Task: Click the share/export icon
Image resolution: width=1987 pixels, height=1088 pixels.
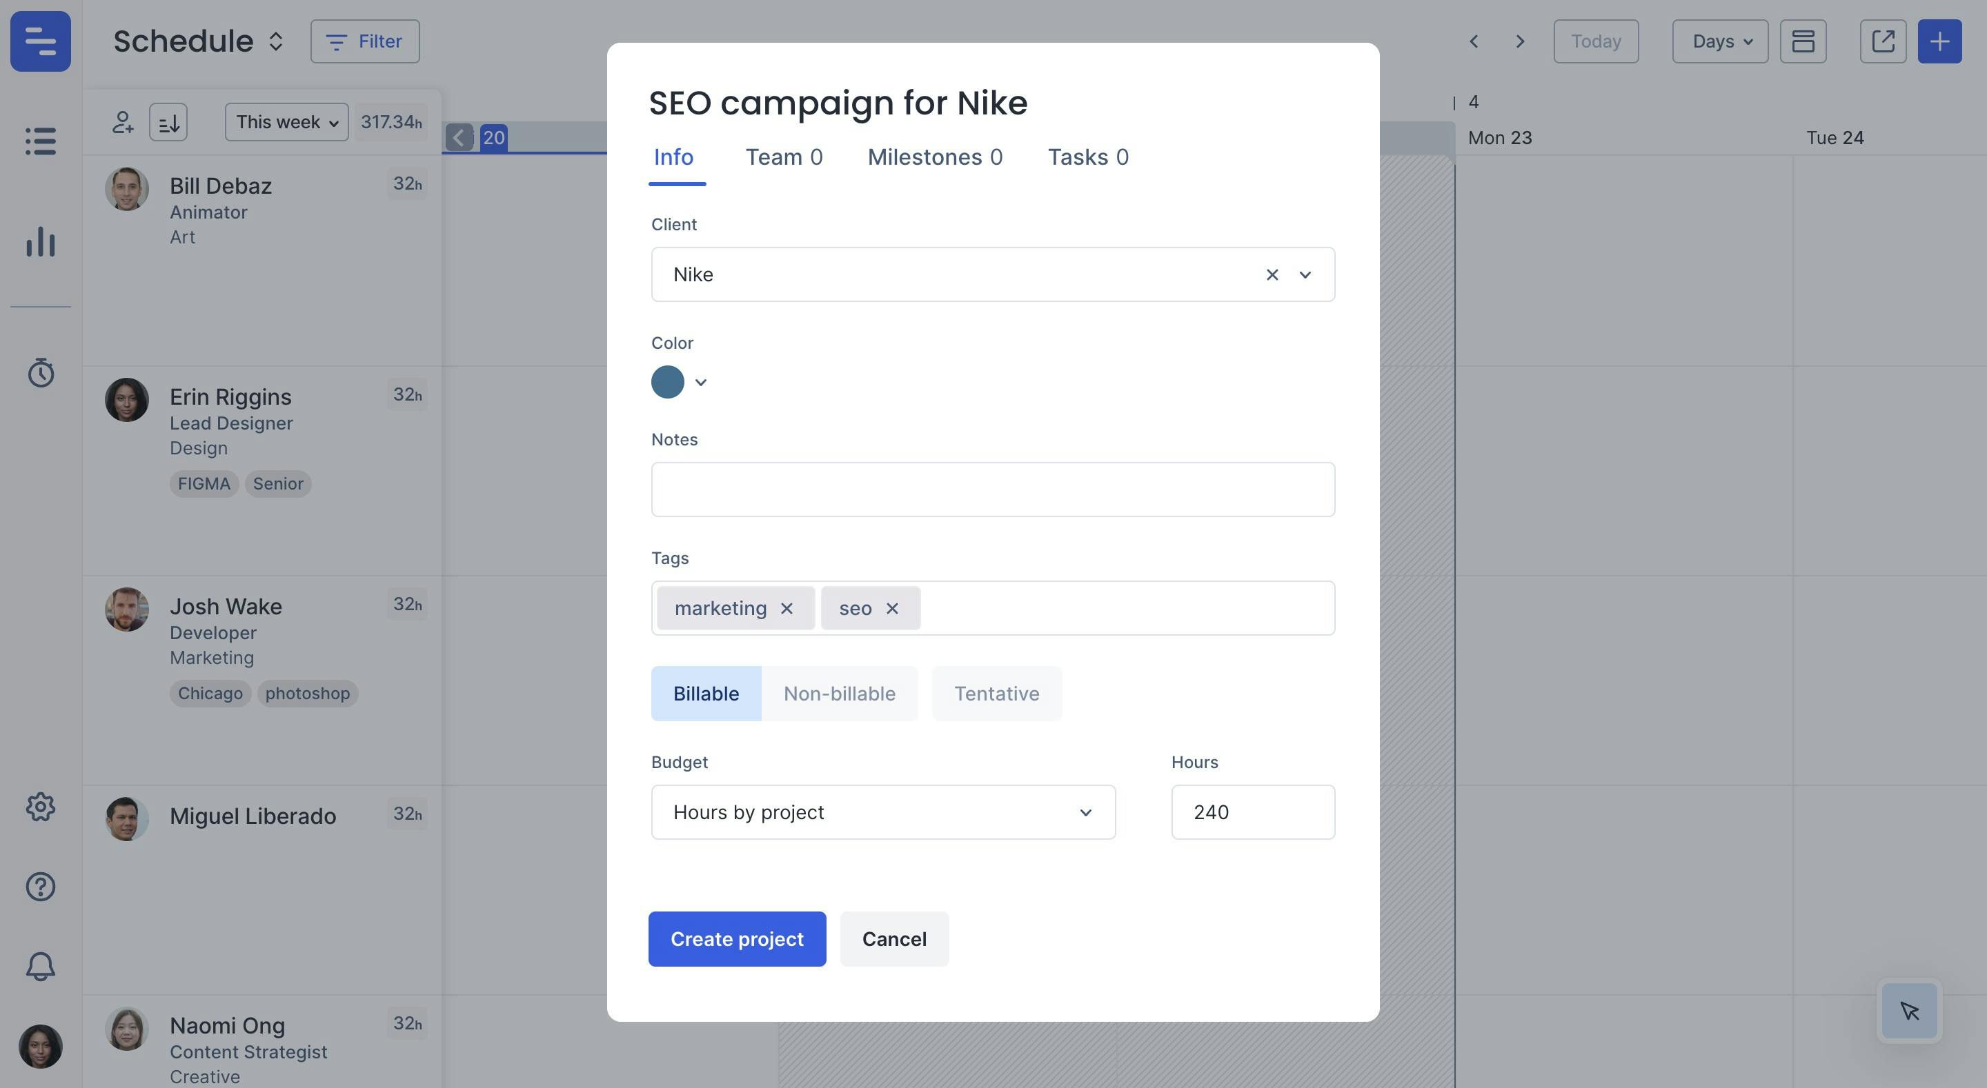Action: point(1883,41)
